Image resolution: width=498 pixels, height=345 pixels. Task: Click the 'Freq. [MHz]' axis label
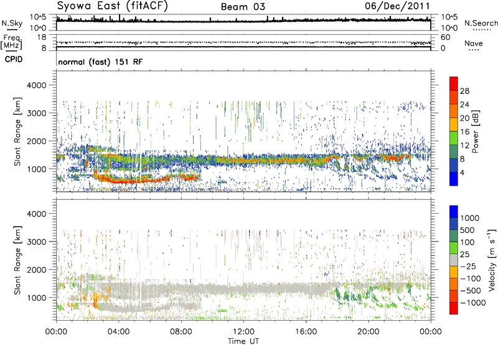[11, 42]
